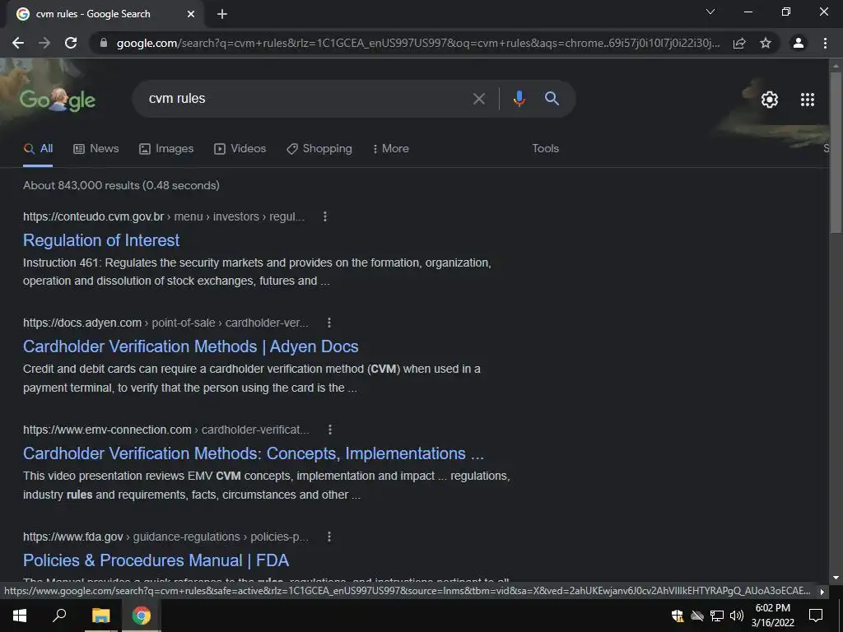Open the tab search chevron
This screenshot has width=843, height=632.
click(710, 12)
